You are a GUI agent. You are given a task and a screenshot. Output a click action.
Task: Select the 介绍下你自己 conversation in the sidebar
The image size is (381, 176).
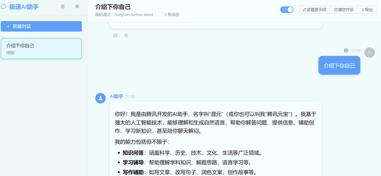coord(41,49)
